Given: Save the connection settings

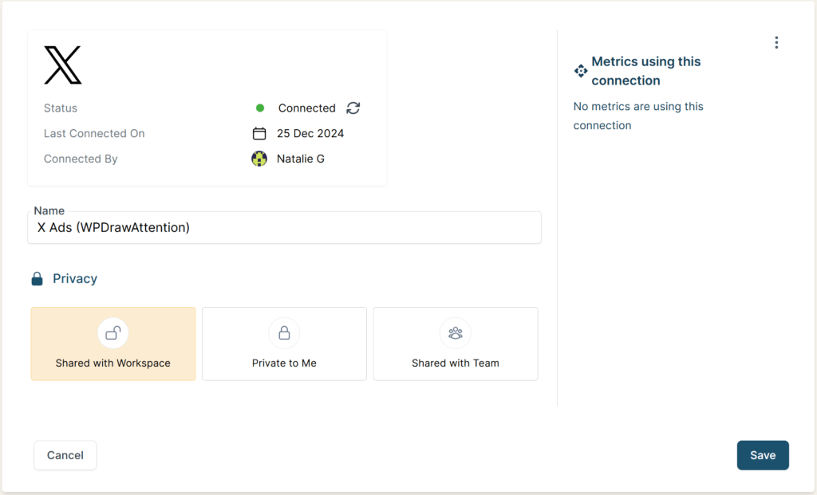Looking at the screenshot, I should click(763, 455).
